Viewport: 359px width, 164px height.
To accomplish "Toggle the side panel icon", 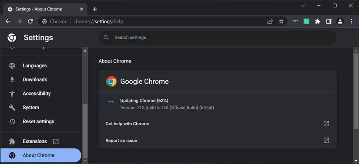I will 329,21.
